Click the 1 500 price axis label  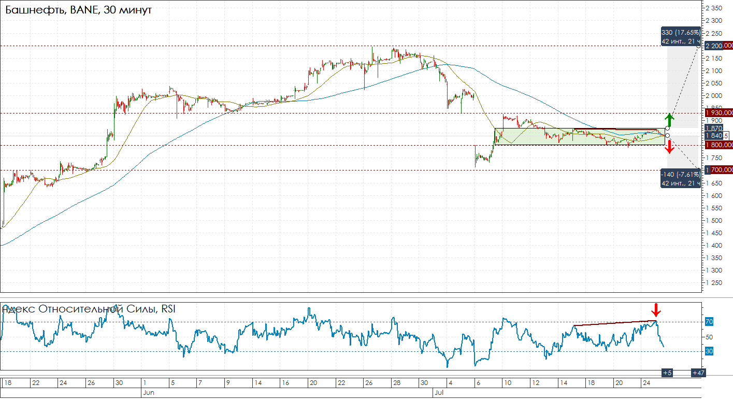point(714,220)
